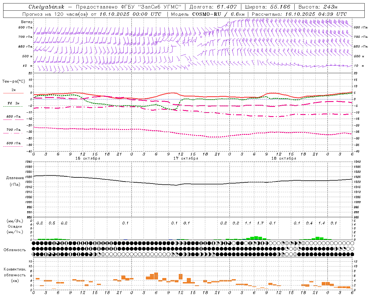Click the tallest green precipitation bar
This screenshot has height=295, width=369.
pyautogui.click(x=256, y=238)
